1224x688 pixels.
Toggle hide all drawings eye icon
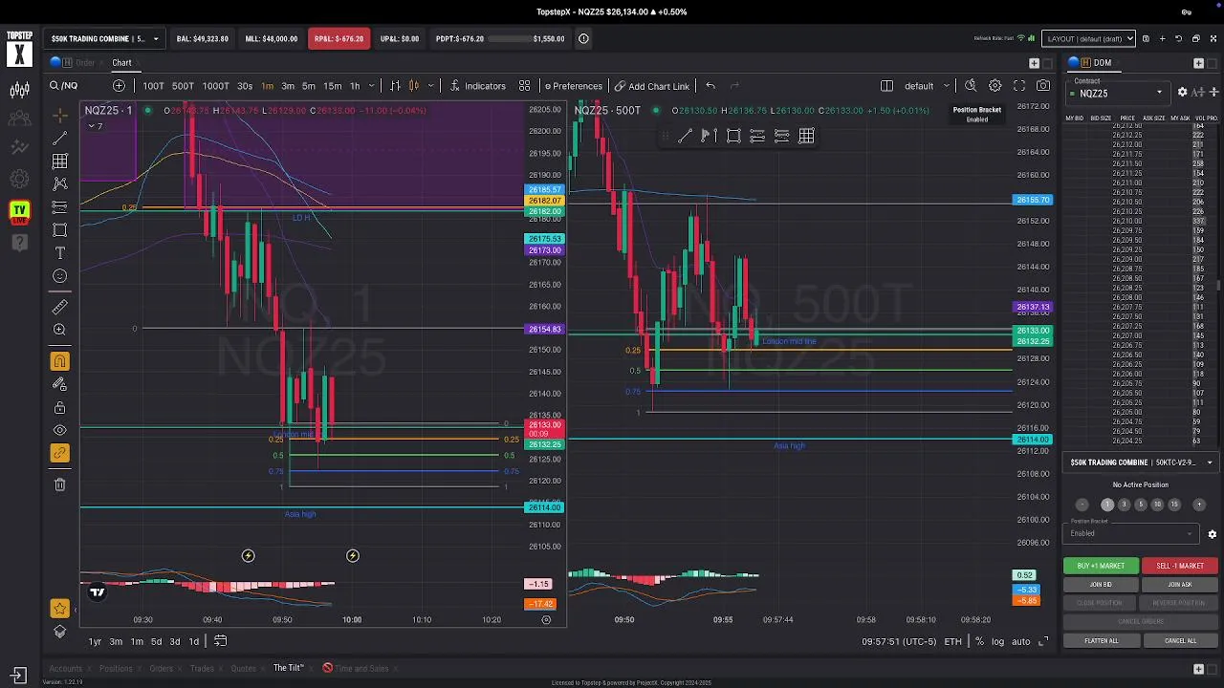[59, 431]
